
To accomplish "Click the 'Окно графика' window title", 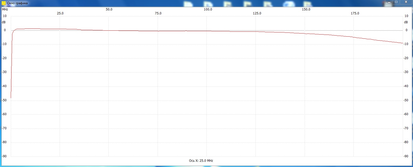I will [x=17, y=3].
